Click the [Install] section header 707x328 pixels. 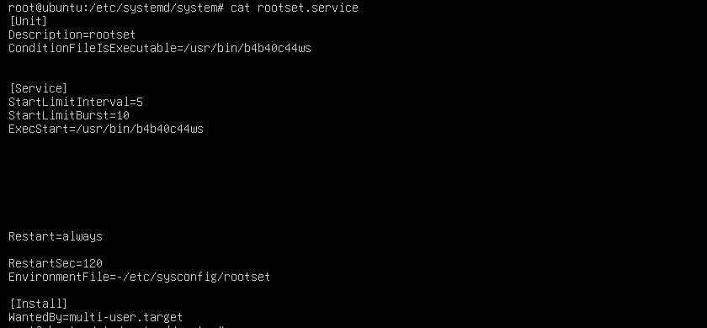[x=39, y=304]
